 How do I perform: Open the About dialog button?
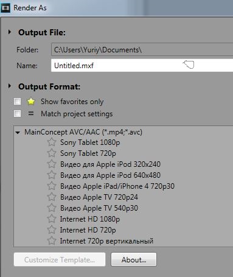click(x=134, y=259)
